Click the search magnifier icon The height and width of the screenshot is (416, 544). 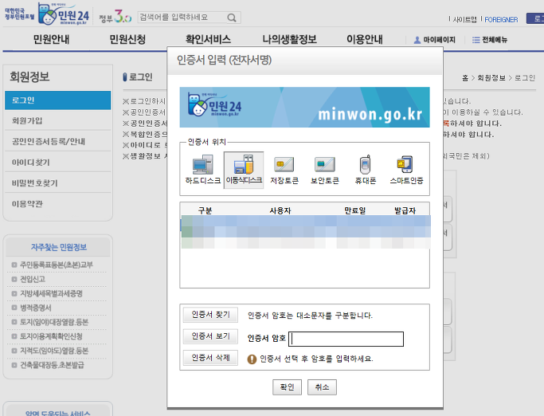coord(232,18)
